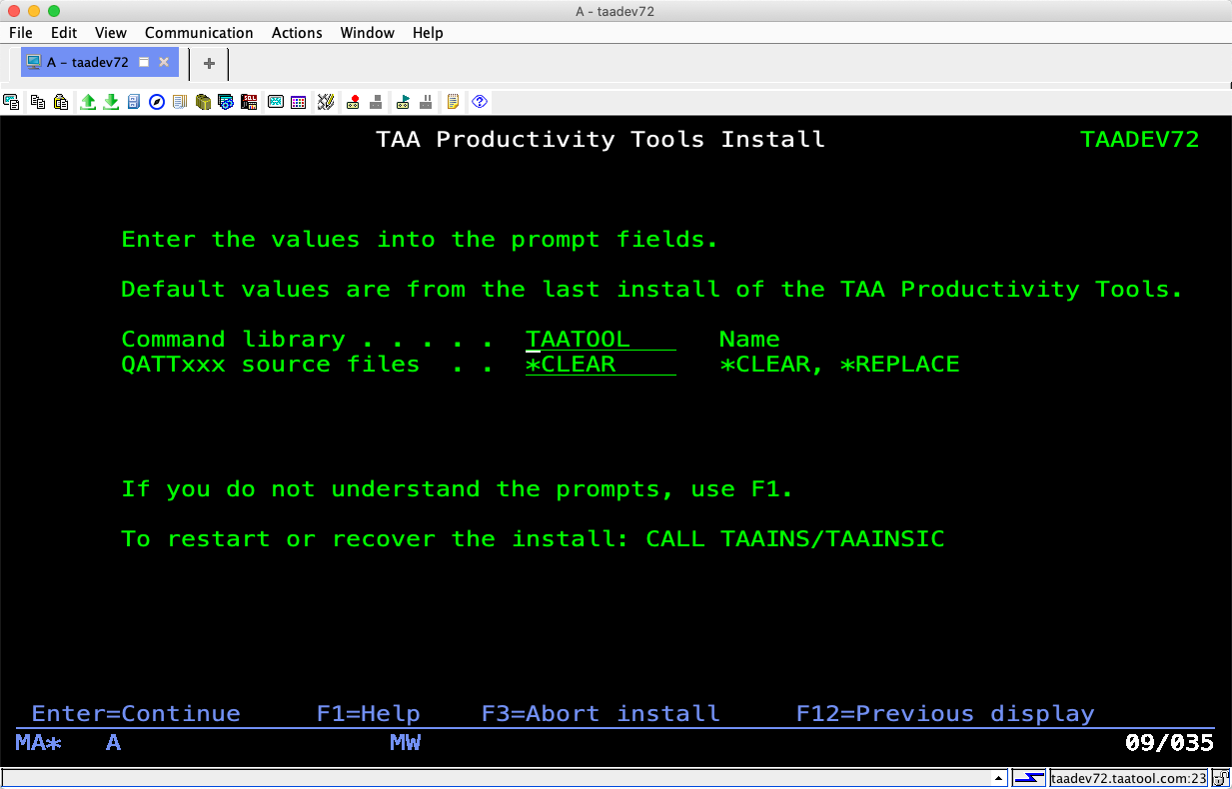Viewport: 1232px width, 789px height.
Task: Click the colored keypad grid toolbar icon
Action: [298, 102]
